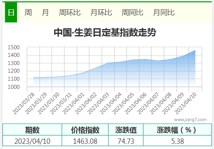The image size is (214, 149).
Task: Switch to the 月 monthly tab
Action: (45, 13)
